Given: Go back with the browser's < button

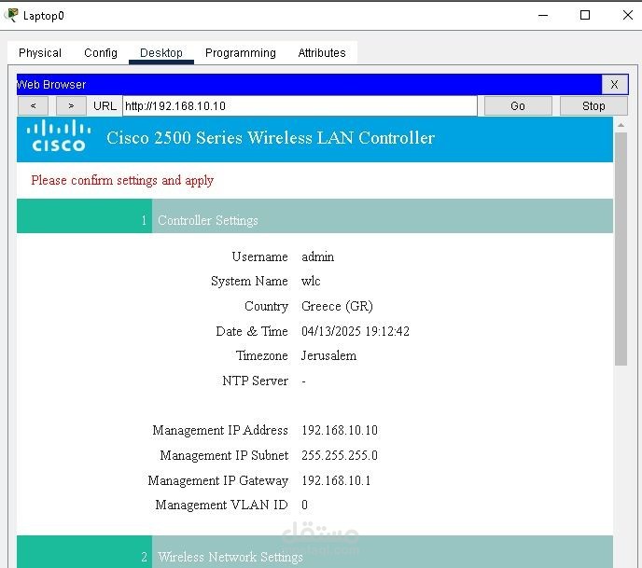Looking at the screenshot, I should click(34, 106).
